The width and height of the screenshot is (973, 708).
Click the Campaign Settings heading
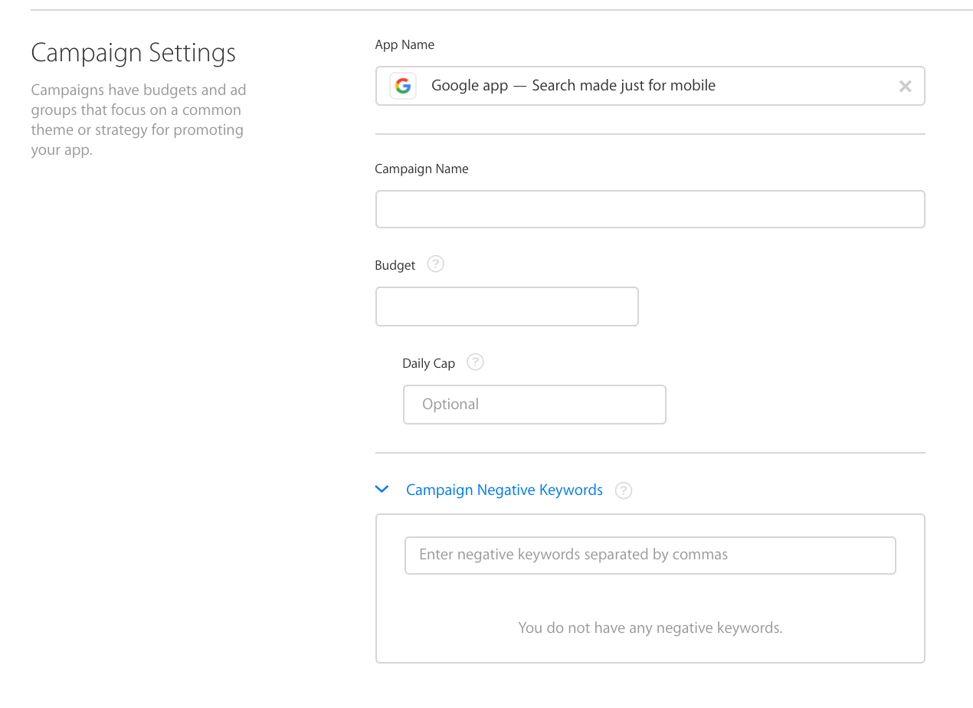pyautogui.click(x=133, y=53)
